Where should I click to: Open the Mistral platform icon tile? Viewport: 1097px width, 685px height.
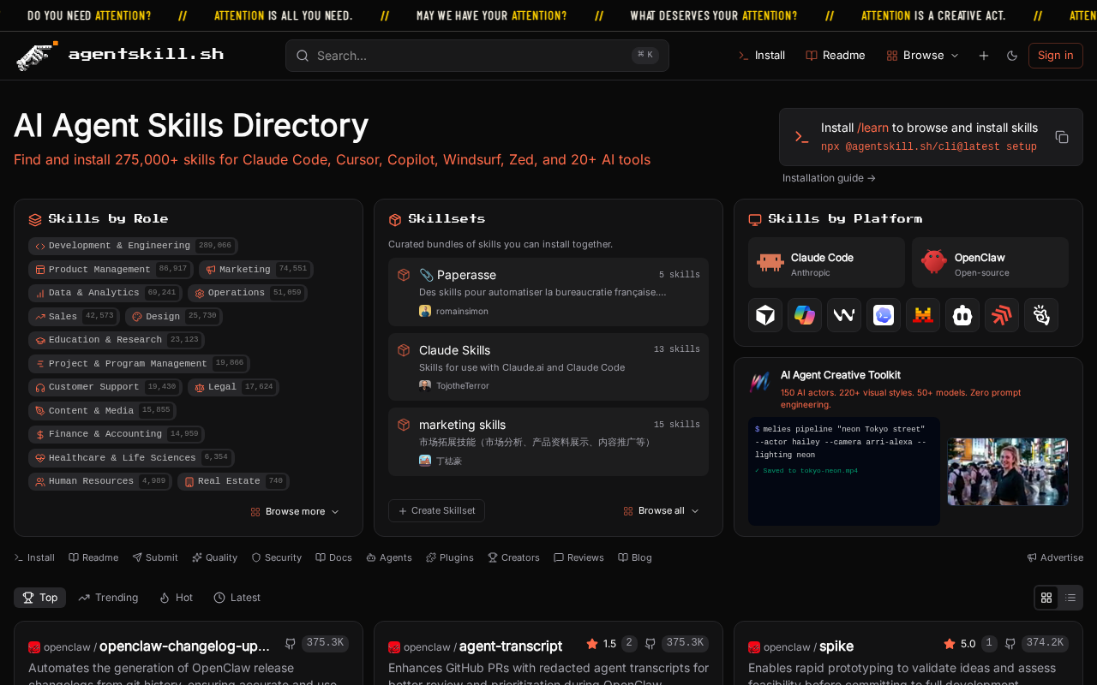pos(923,315)
